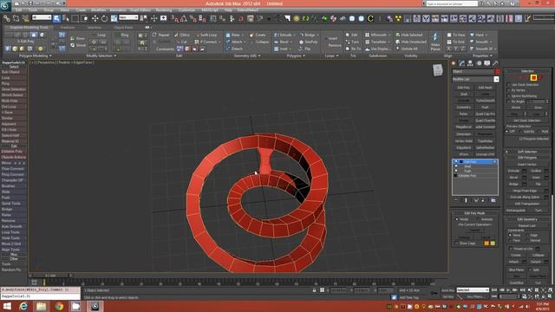Viewport: 555px width, 312px height.
Task: Enable Ignore Backfacing checkbox
Action: click(x=509, y=96)
